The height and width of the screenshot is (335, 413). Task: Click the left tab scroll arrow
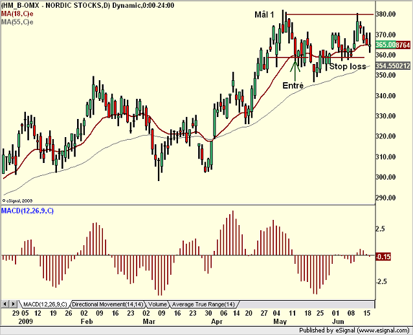pos(5,304)
